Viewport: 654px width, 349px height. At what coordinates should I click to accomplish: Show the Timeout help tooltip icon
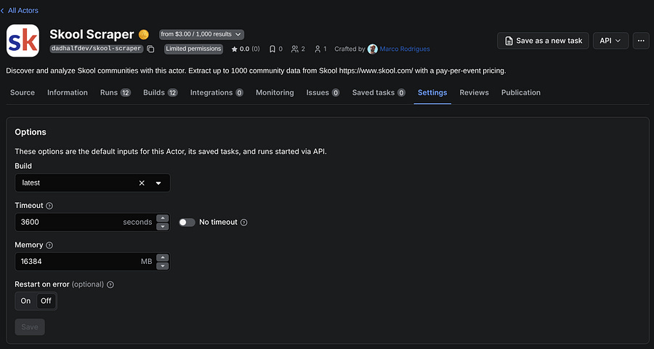click(49, 206)
